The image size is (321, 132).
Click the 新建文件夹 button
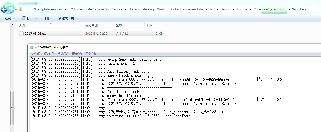(x=66, y=18)
